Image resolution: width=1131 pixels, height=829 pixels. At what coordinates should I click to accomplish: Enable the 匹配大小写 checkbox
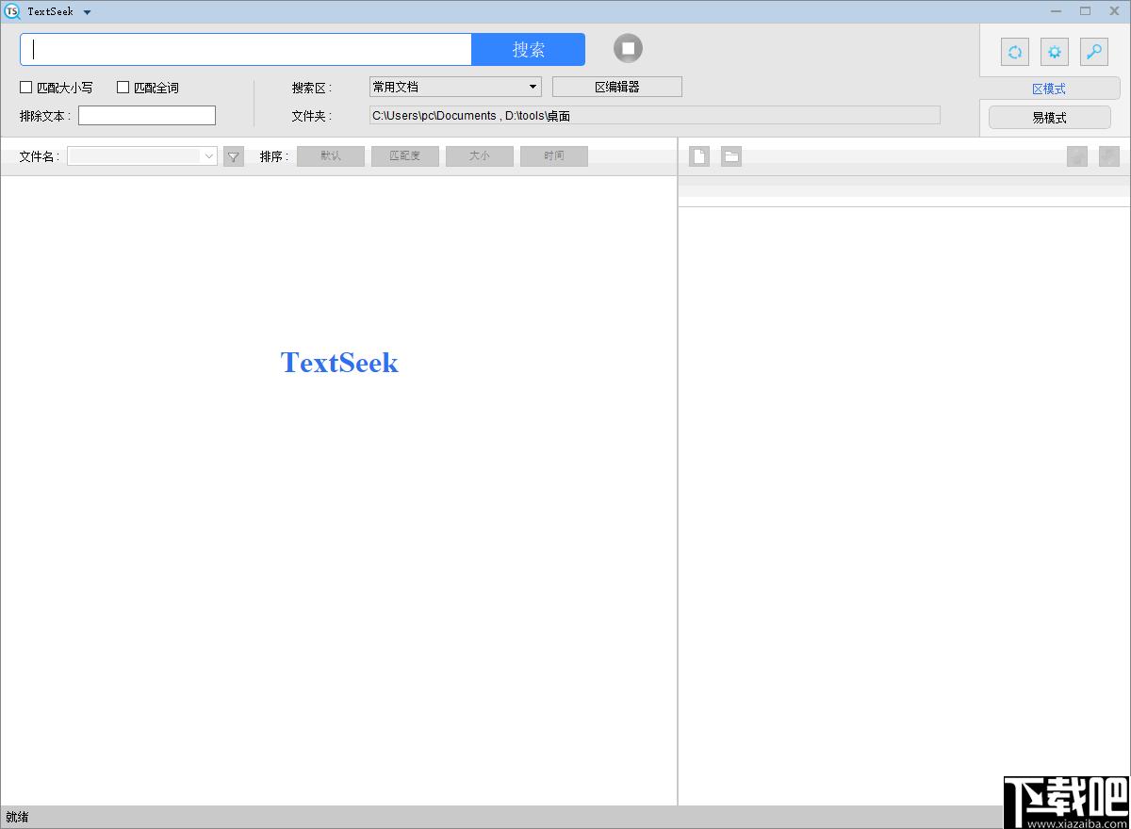point(26,88)
